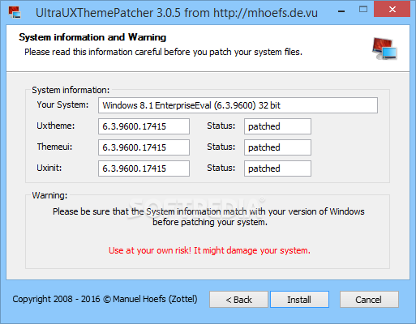Click the title bar application icon
This screenshot has width=416, height=324.
click(x=15, y=12)
